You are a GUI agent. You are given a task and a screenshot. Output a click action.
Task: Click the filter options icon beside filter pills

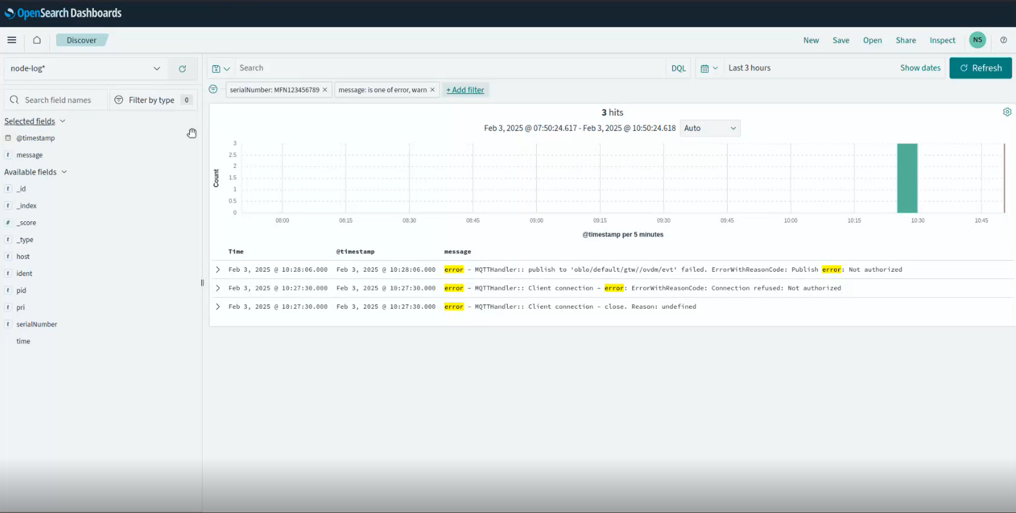[213, 89]
